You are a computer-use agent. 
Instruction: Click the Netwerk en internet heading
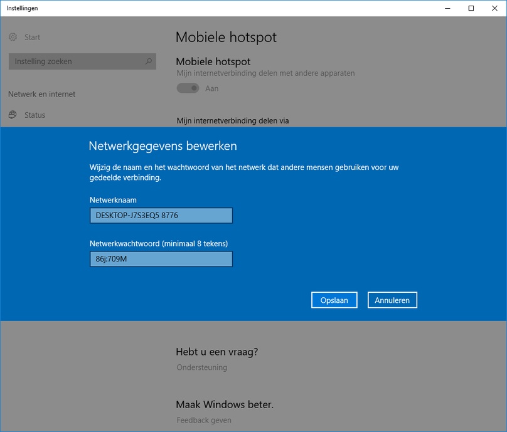tap(41, 94)
